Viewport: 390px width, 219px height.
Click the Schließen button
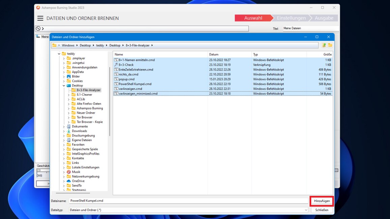[322, 210]
